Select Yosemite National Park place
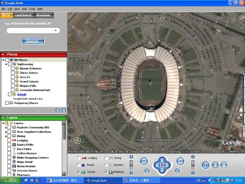245x184 pixels. (x=35, y=90)
